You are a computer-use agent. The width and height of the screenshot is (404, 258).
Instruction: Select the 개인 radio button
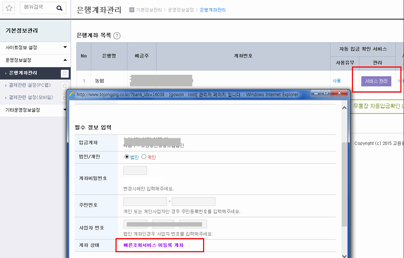(144, 157)
